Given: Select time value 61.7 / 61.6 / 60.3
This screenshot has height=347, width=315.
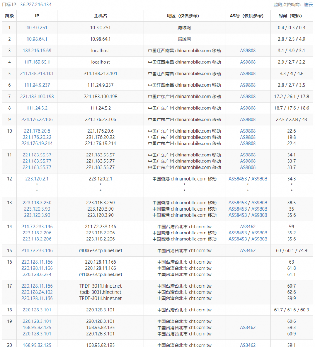Looking at the screenshot, I should [x=291, y=310].
